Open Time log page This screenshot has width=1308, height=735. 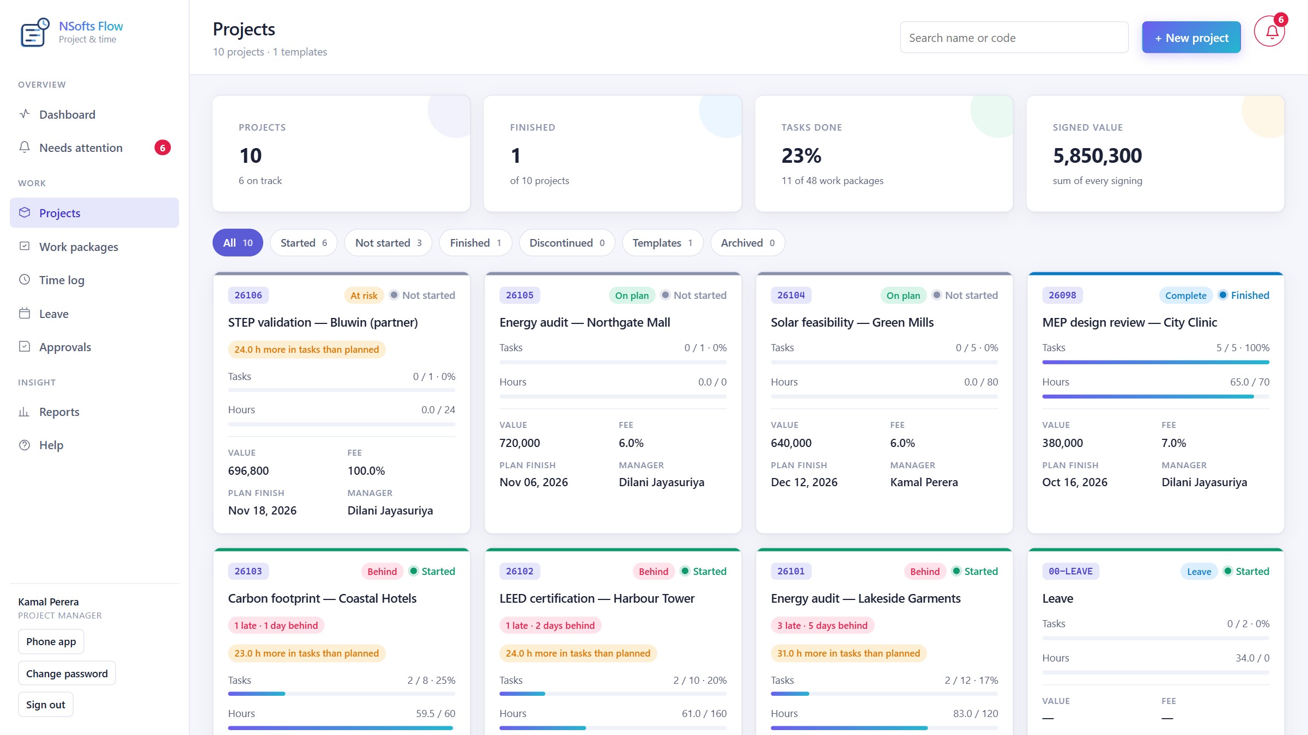coord(94,280)
